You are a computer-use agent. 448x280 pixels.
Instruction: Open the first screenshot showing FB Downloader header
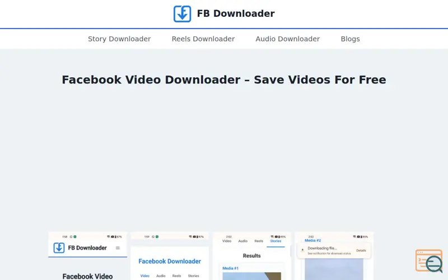(x=88, y=256)
